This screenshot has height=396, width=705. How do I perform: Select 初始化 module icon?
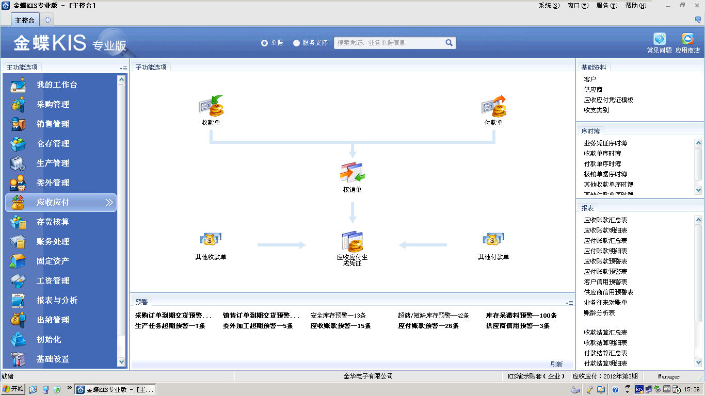18,339
